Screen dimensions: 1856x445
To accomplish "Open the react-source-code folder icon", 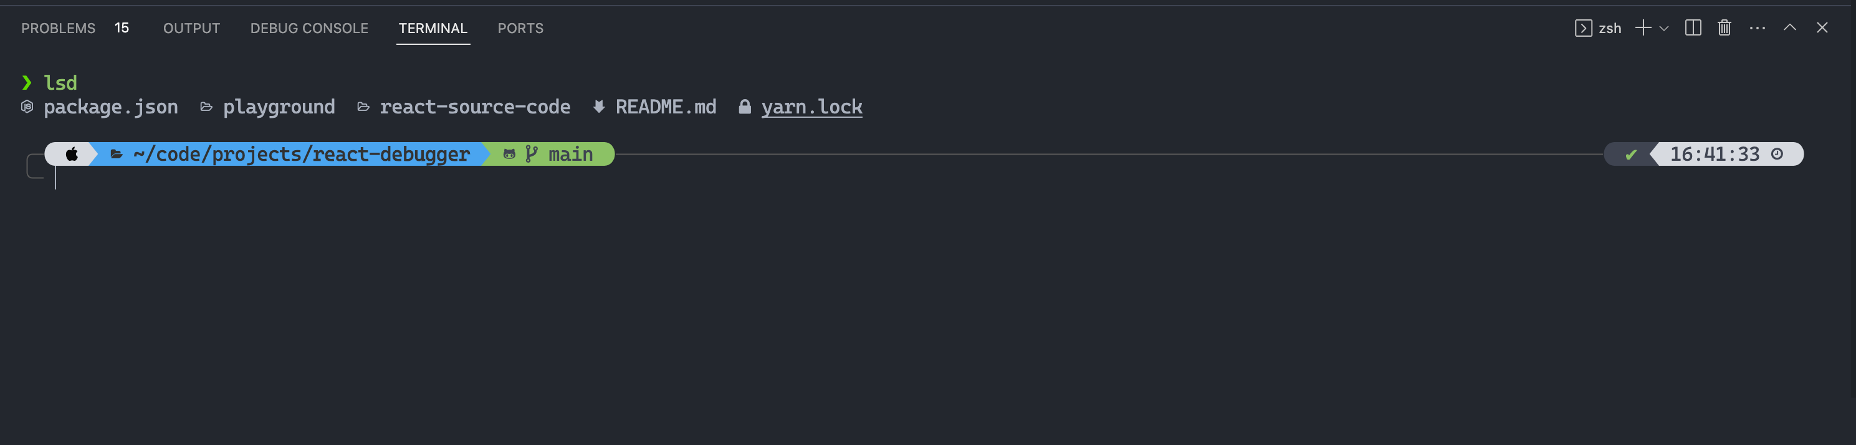I will point(364,107).
